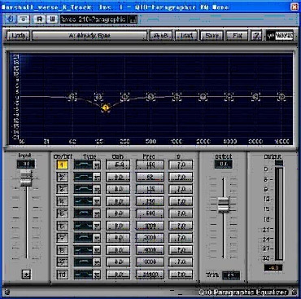
Task: Click the orange peak value under the output meter
Action: tap(273, 268)
